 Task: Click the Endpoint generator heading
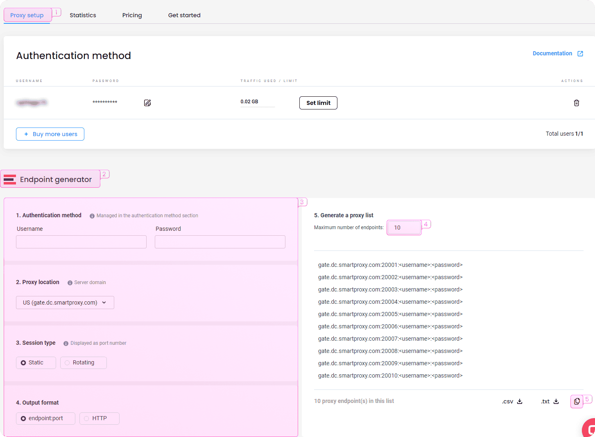click(x=56, y=180)
